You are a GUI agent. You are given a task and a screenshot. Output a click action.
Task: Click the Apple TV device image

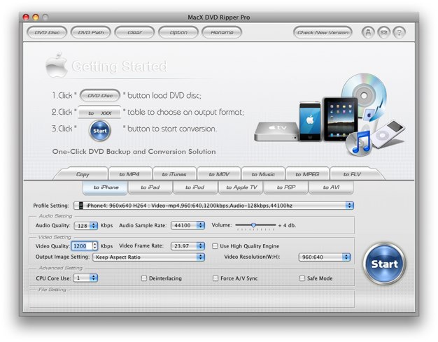tap(277, 131)
